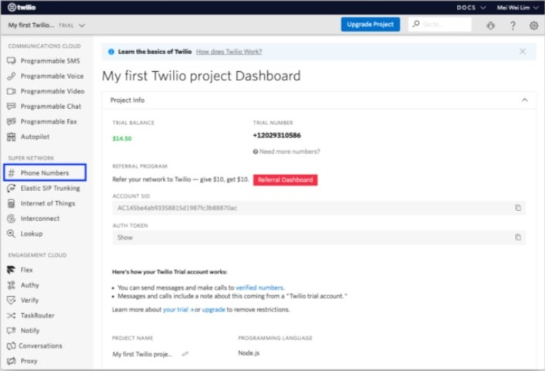Click the Lookup magnifier icon
The height and width of the screenshot is (371, 545).
(12, 233)
